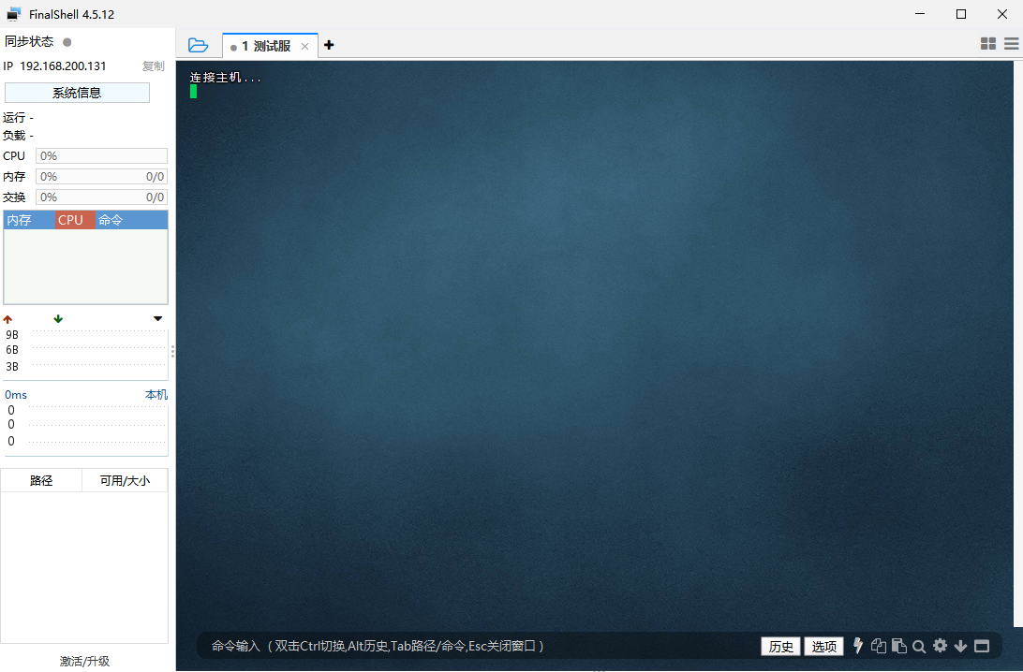Close the 测试服 tab
Image resolution: width=1023 pixels, height=672 pixels.
pos(304,46)
